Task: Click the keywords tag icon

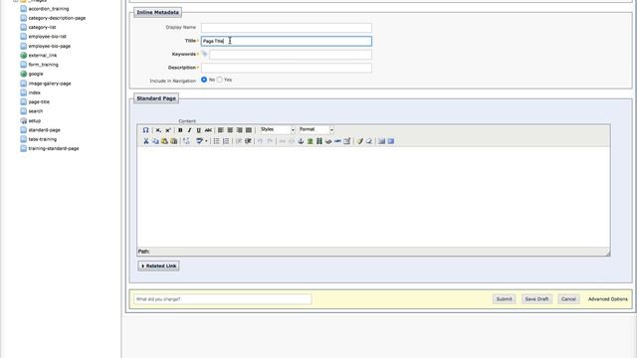Action: pyautogui.click(x=205, y=54)
